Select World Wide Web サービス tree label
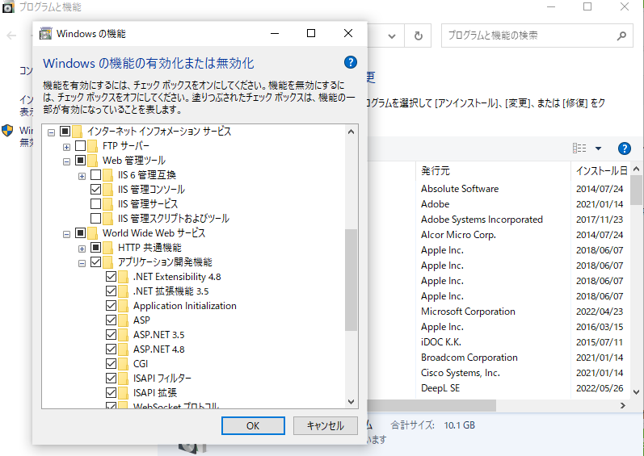 point(154,233)
